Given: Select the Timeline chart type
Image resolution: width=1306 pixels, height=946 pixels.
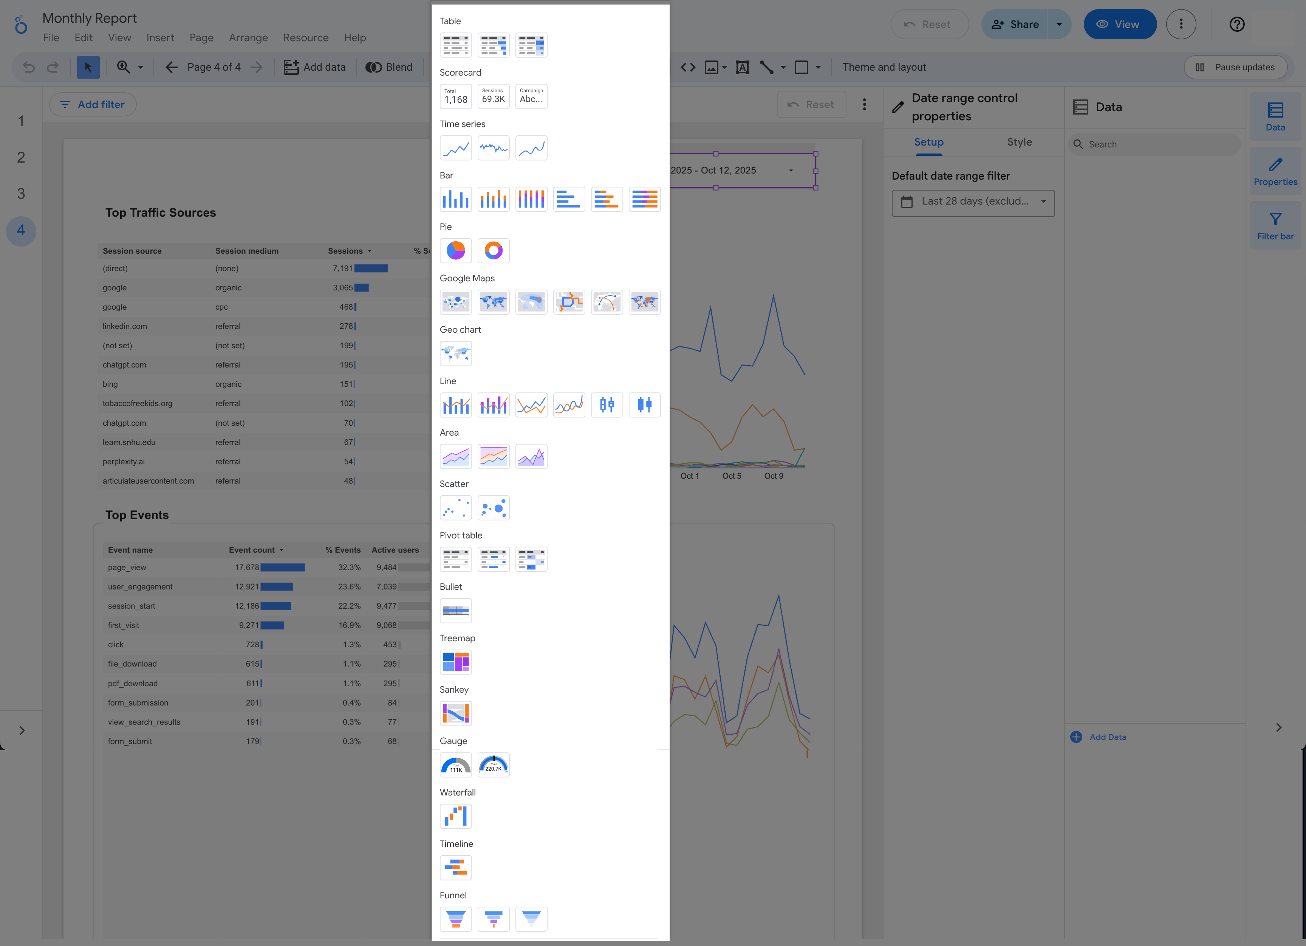Looking at the screenshot, I should 455,867.
